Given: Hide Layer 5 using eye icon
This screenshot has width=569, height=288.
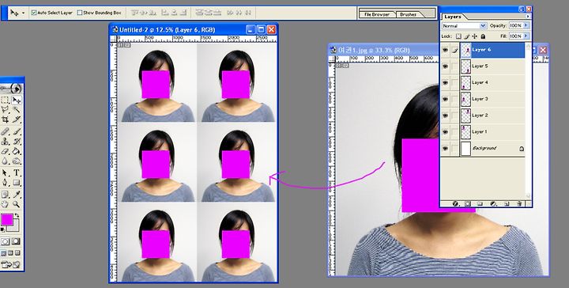Looking at the screenshot, I should click(x=446, y=66).
